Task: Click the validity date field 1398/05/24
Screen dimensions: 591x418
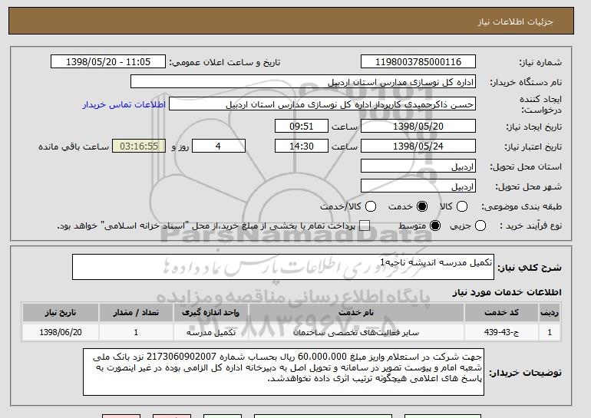Action: coord(418,146)
